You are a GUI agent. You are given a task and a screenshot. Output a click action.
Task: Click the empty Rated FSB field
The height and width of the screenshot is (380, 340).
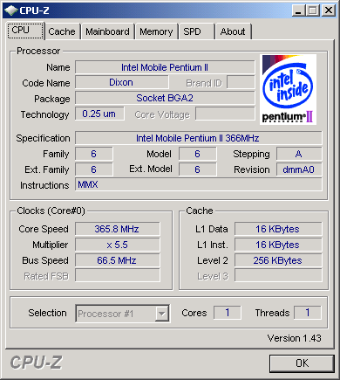click(x=117, y=275)
